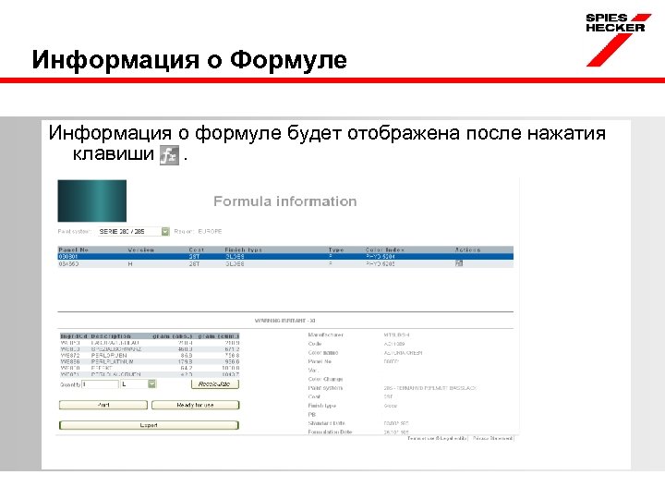Viewport: 665px width, 499px height.
Task: Click the Finish type column header
Action: point(244,249)
